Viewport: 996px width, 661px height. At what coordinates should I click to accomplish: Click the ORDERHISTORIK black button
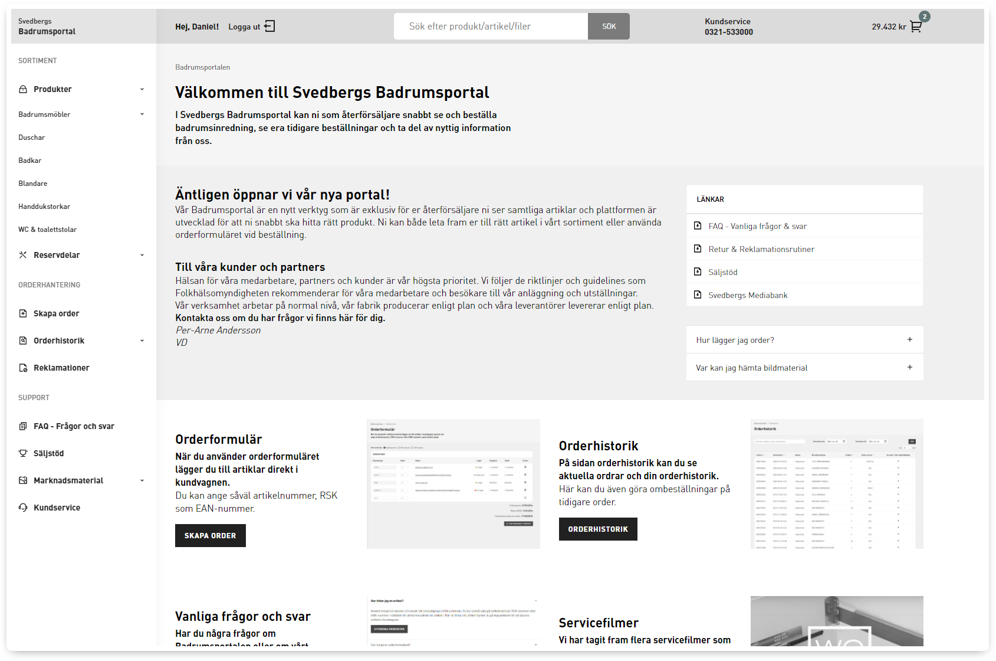point(598,529)
